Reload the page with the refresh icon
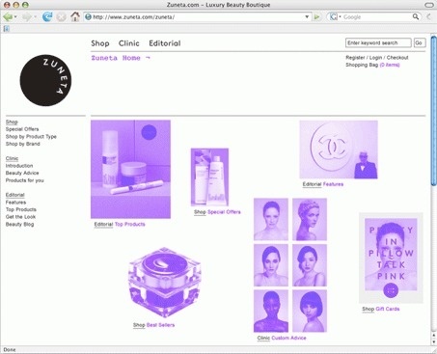The width and height of the screenshot is (437, 354). (47, 16)
